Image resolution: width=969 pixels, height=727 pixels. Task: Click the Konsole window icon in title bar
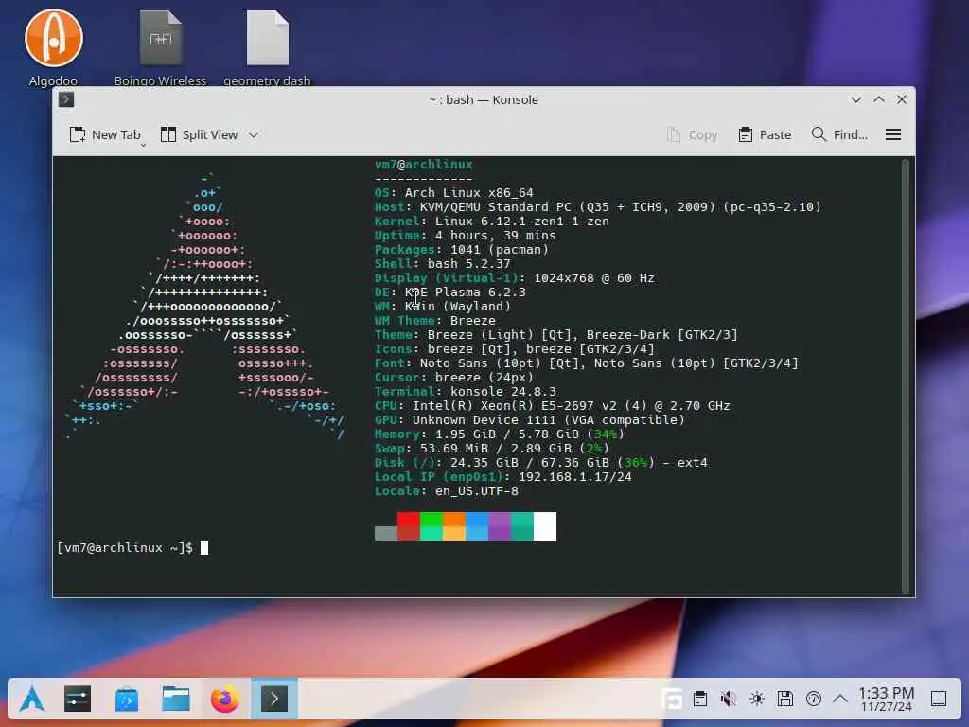pos(66,99)
